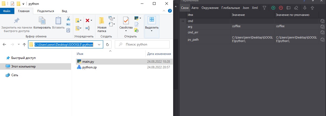The width and height of the screenshot is (326, 116).
Task: Copy the cmd_err variable with its row icon
Action: point(322,32)
